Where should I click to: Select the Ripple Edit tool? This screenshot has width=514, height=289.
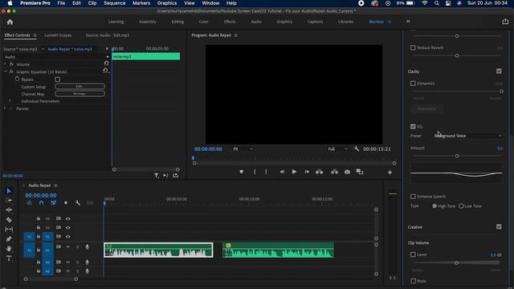click(x=9, y=210)
